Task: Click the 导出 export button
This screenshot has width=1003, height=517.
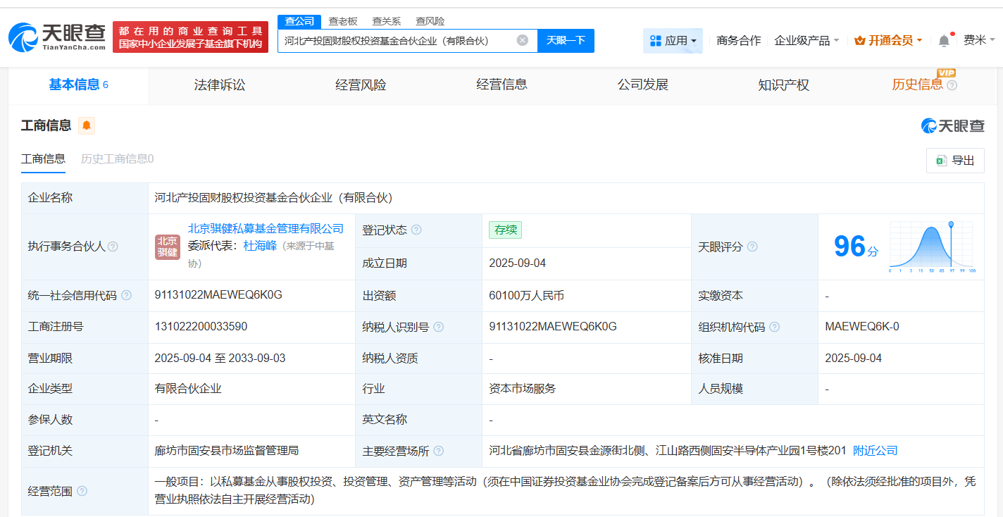Action: [x=955, y=161]
